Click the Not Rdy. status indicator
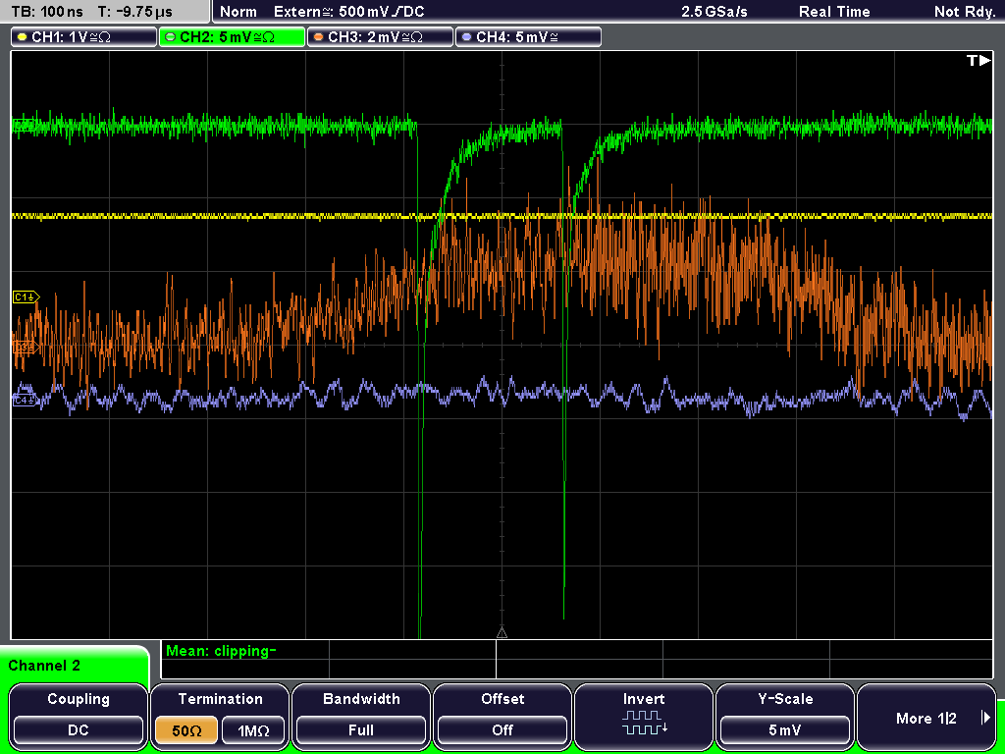This screenshot has width=1005, height=754. (965, 12)
